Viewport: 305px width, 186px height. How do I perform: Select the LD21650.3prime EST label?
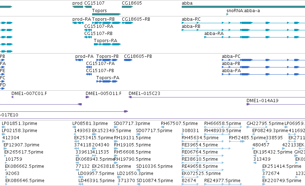(x=135, y=174)
